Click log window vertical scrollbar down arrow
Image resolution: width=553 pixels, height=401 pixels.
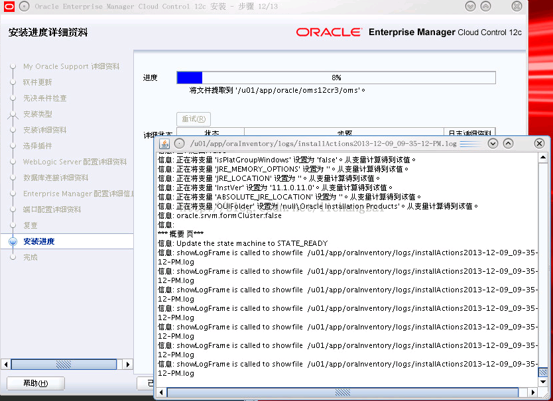(543, 382)
